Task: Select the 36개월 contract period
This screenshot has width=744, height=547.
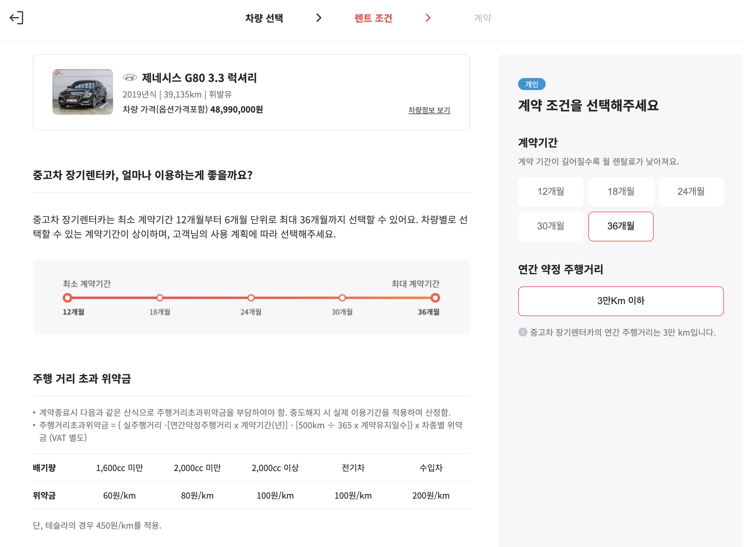Action: pos(621,226)
